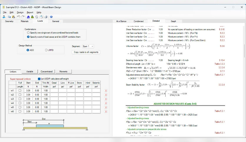The width and height of the screenshot is (246, 142).
Task: Click the Trib width field for load w3
Action: tap(46, 99)
